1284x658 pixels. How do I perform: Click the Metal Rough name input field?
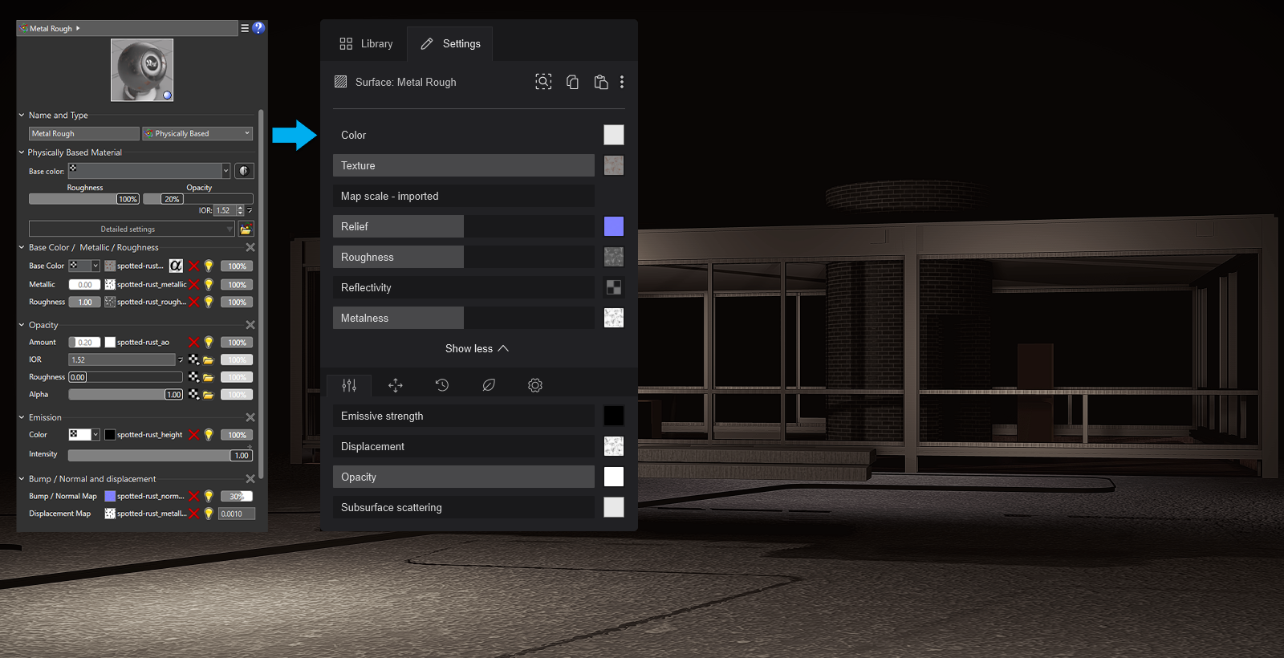click(x=84, y=134)
